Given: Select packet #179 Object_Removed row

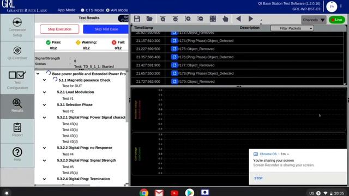Looking at the screenshot, I should click(237, 82).
